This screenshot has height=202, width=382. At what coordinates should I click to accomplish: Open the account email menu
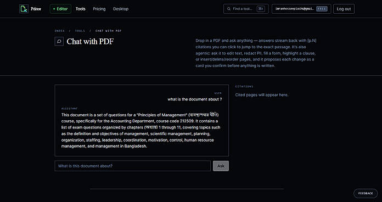[x=301, y=9]
